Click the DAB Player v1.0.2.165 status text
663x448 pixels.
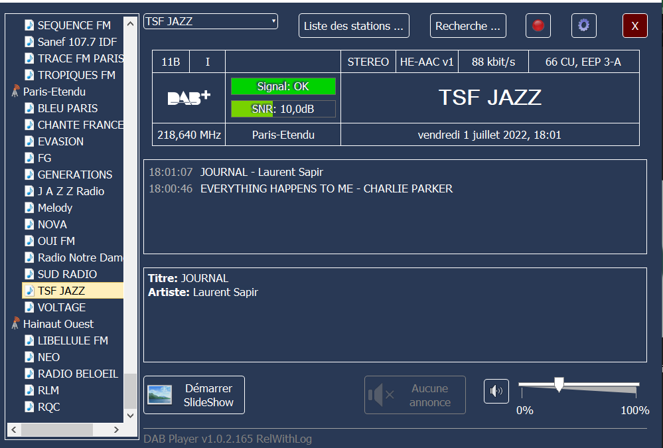tap(228, 439)
